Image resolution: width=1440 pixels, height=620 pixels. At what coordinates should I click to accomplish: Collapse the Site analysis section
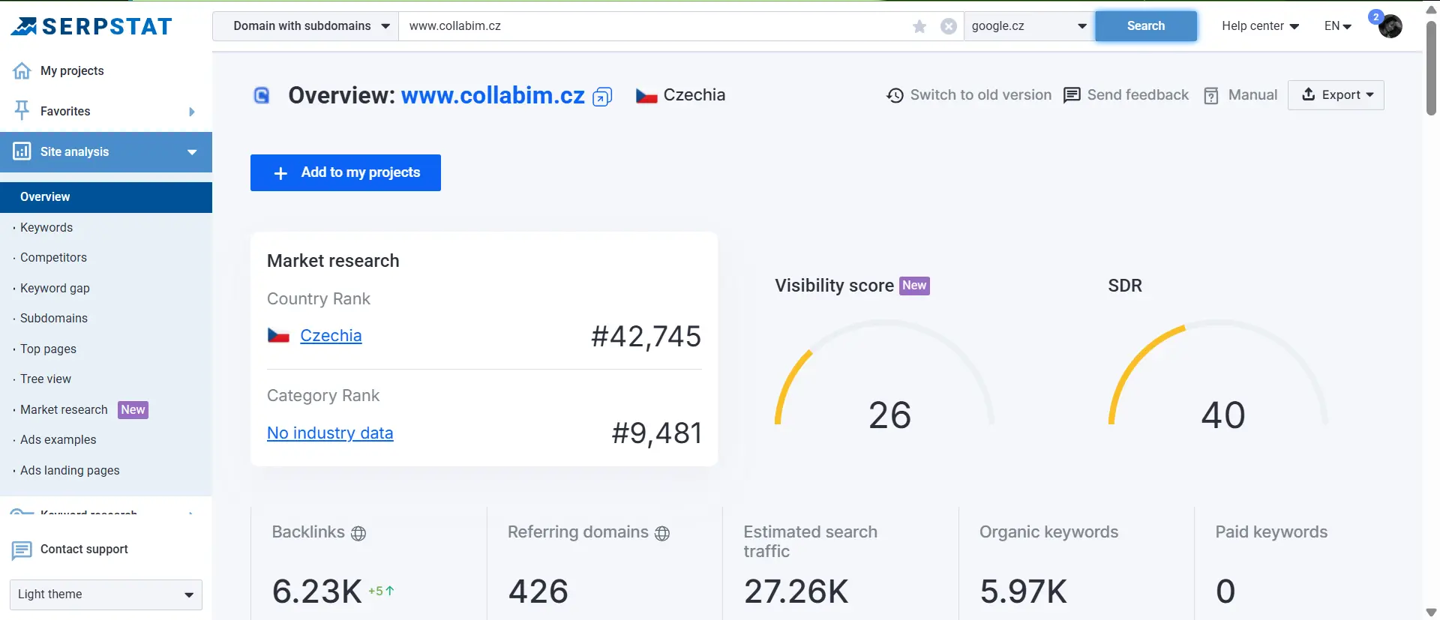pyautogui.click(x=192, y=152)
